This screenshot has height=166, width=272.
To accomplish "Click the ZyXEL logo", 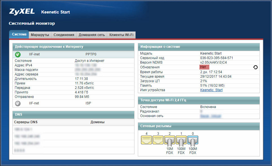I will tap(22, 12).
